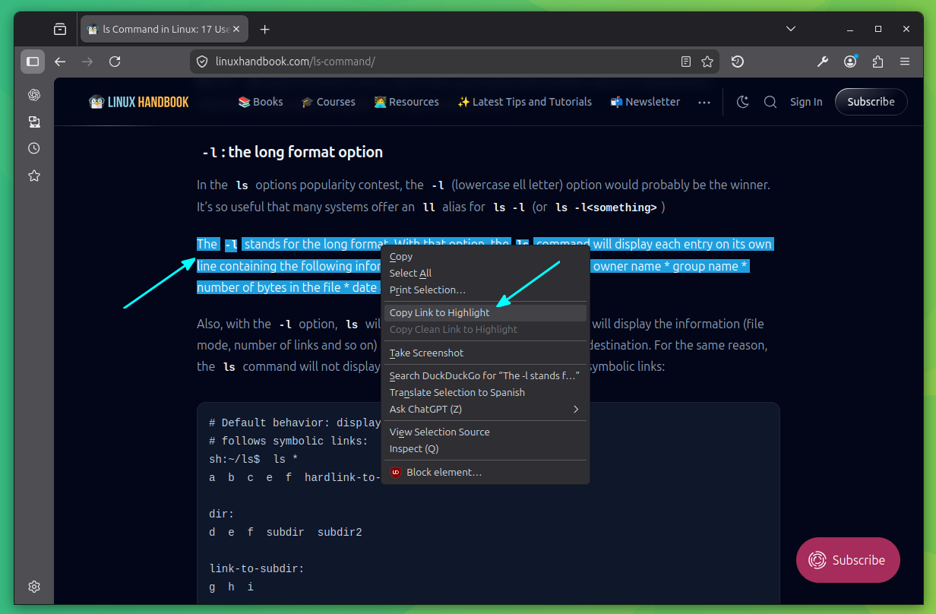The height and width of the screenshot is (614, 936).
Task: Open Firefox View tab overview icon
Action: [60, 29]
